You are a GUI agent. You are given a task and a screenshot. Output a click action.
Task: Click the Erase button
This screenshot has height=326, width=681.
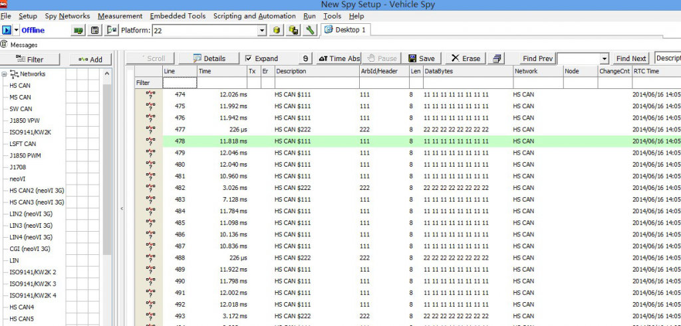466,58
